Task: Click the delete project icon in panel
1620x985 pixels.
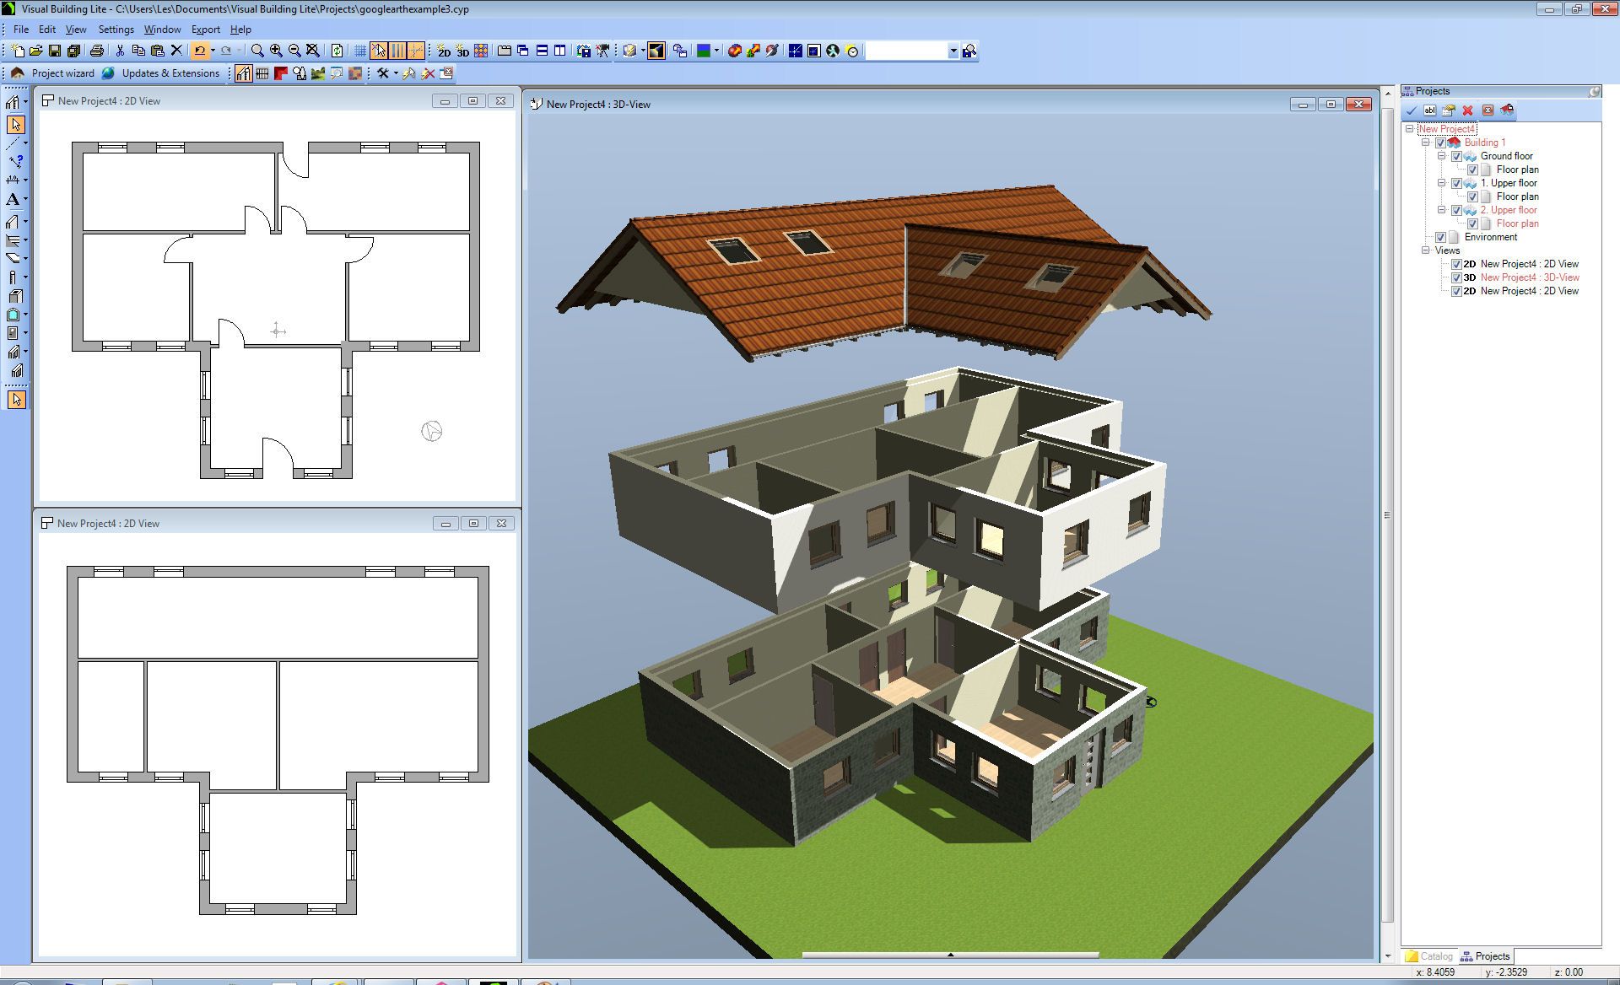Action: (x=1467, y=109)
